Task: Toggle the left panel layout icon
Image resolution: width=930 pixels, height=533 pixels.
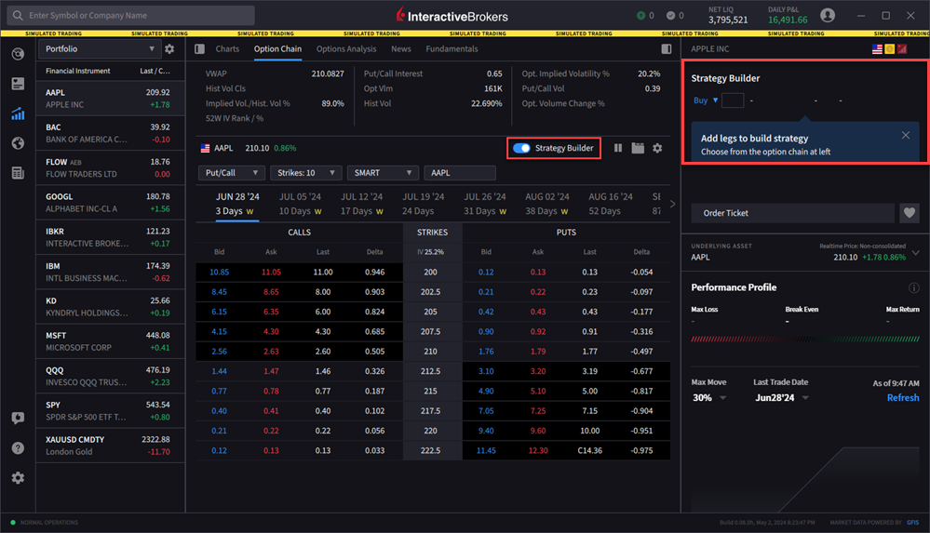Action: 200,49
